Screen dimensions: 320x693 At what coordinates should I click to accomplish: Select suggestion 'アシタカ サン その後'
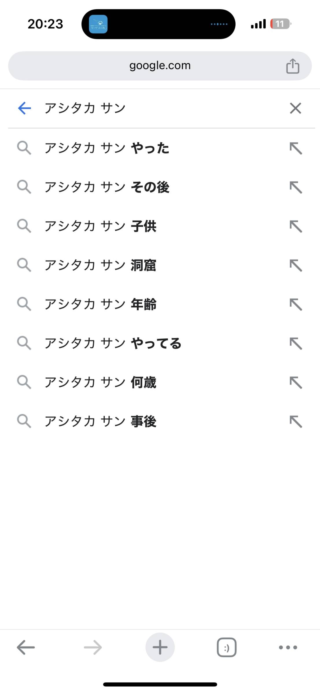pos(107,187)
